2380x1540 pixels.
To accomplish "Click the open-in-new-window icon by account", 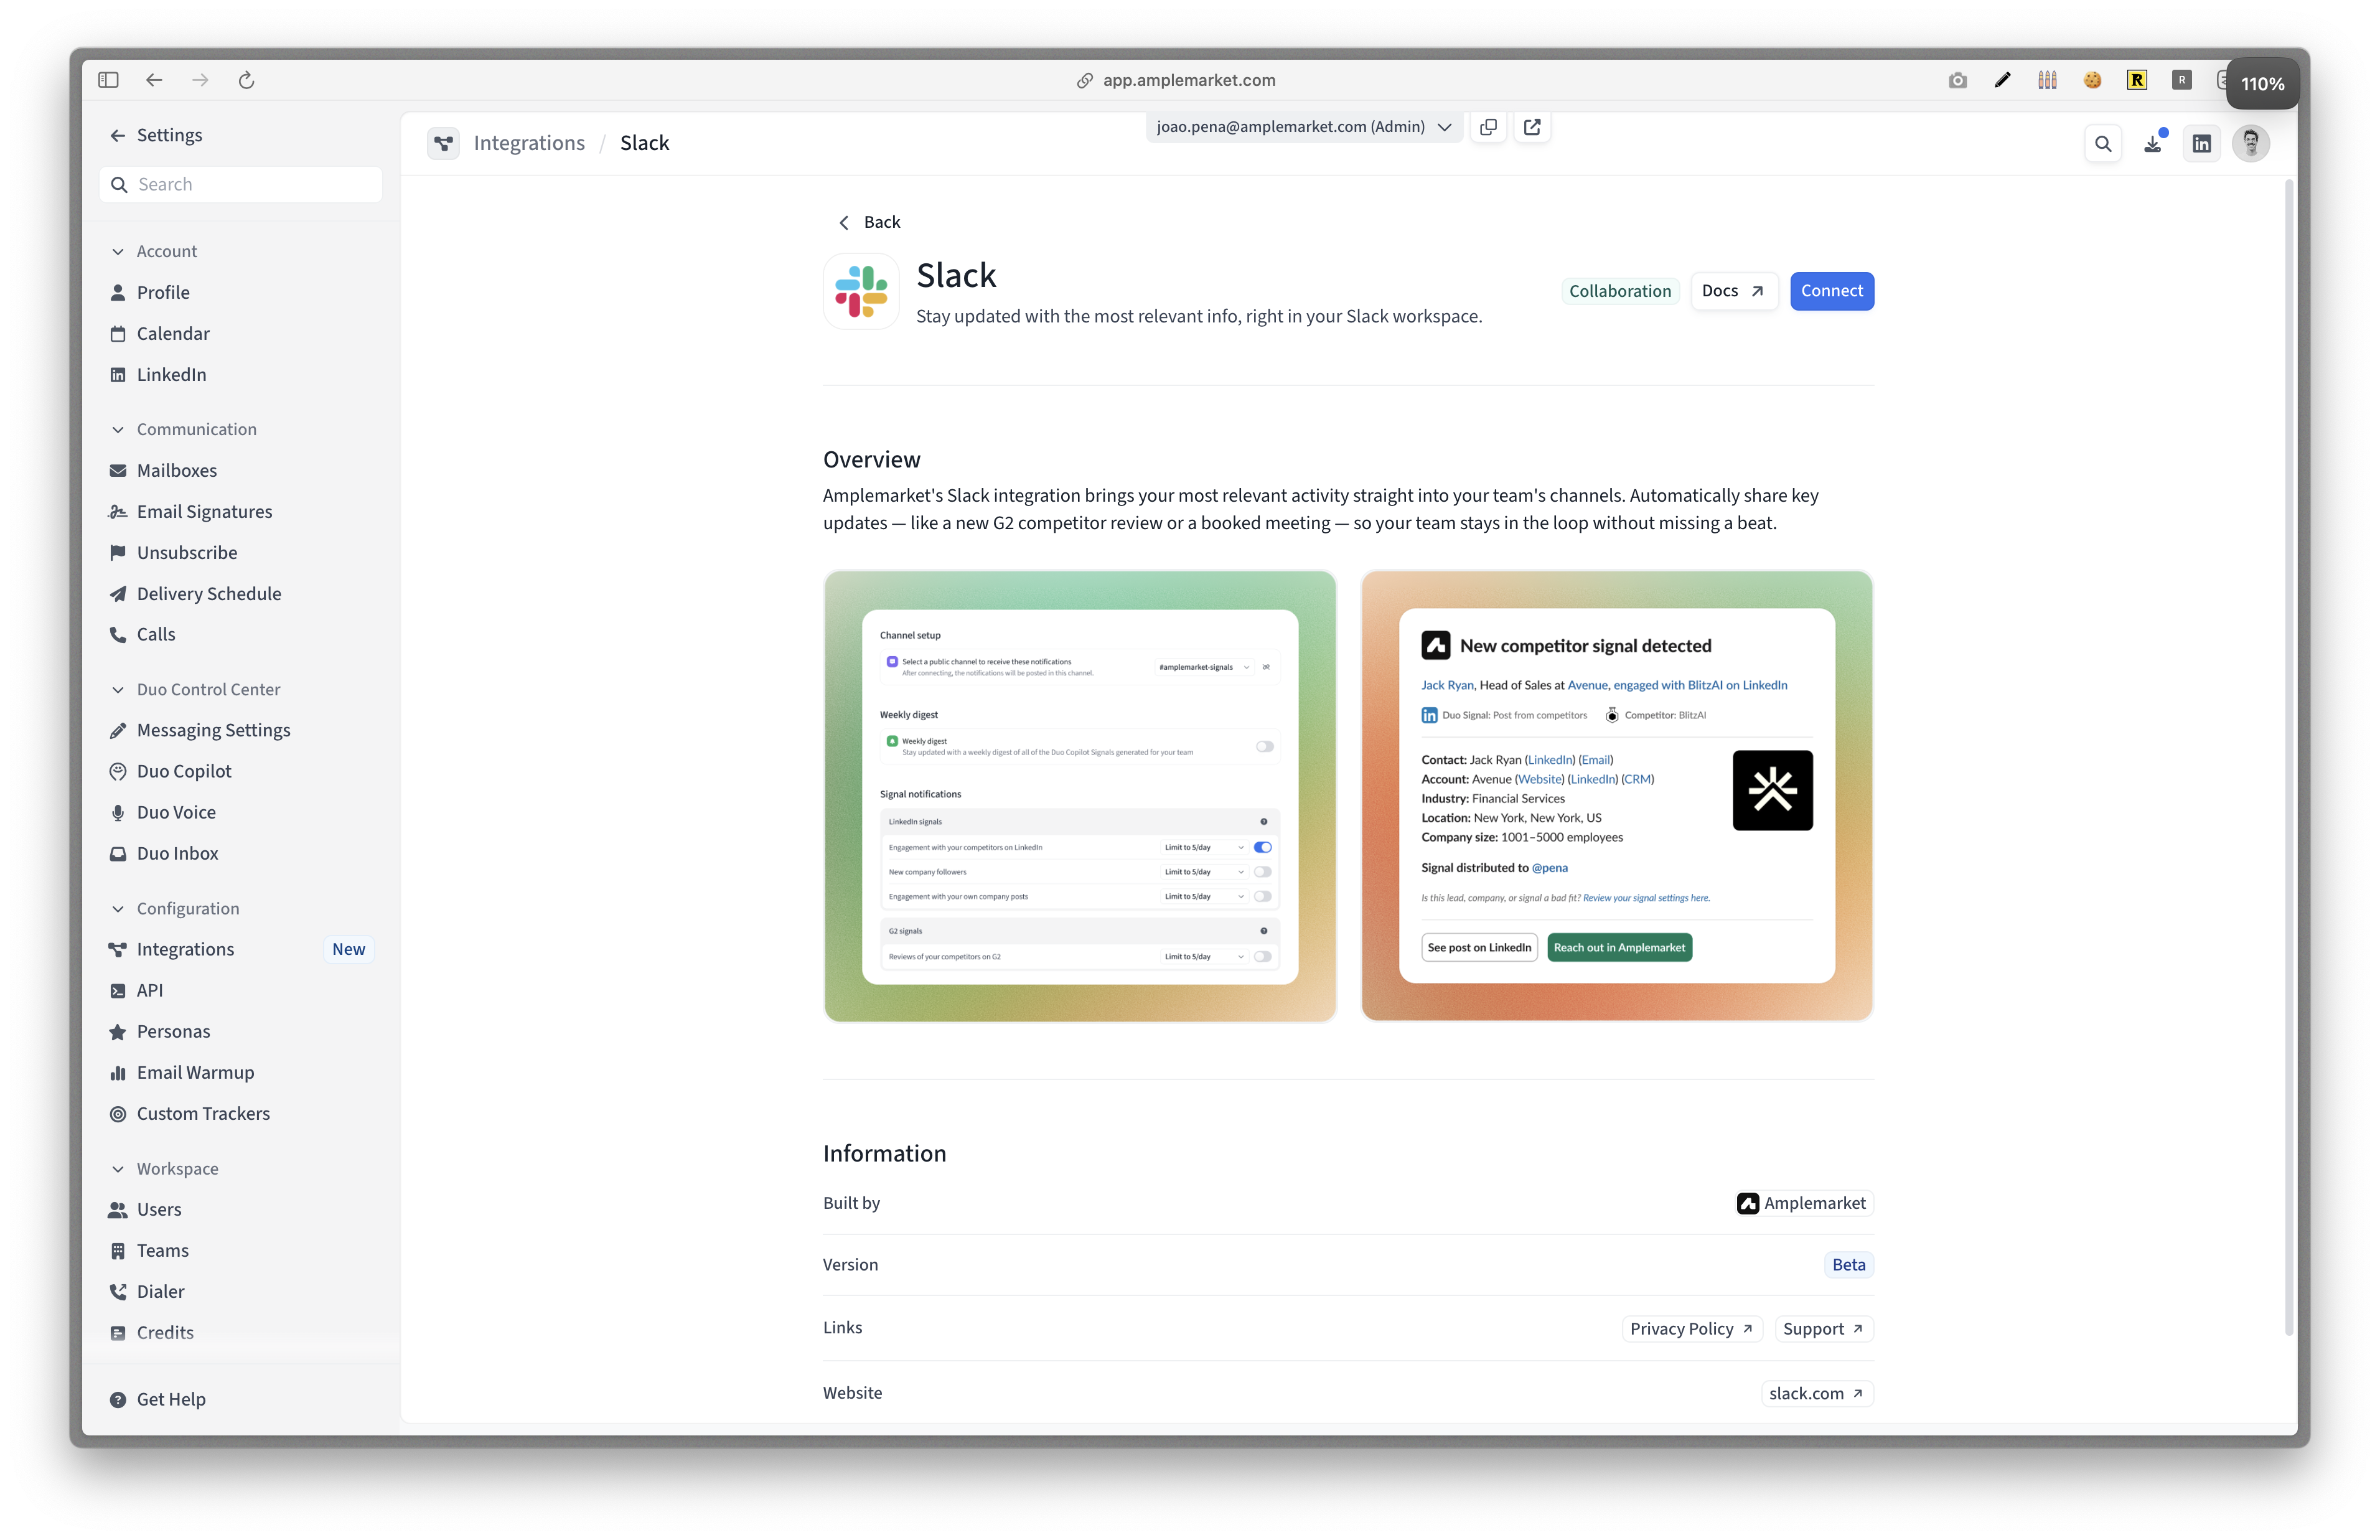I will click(1532, 127).
